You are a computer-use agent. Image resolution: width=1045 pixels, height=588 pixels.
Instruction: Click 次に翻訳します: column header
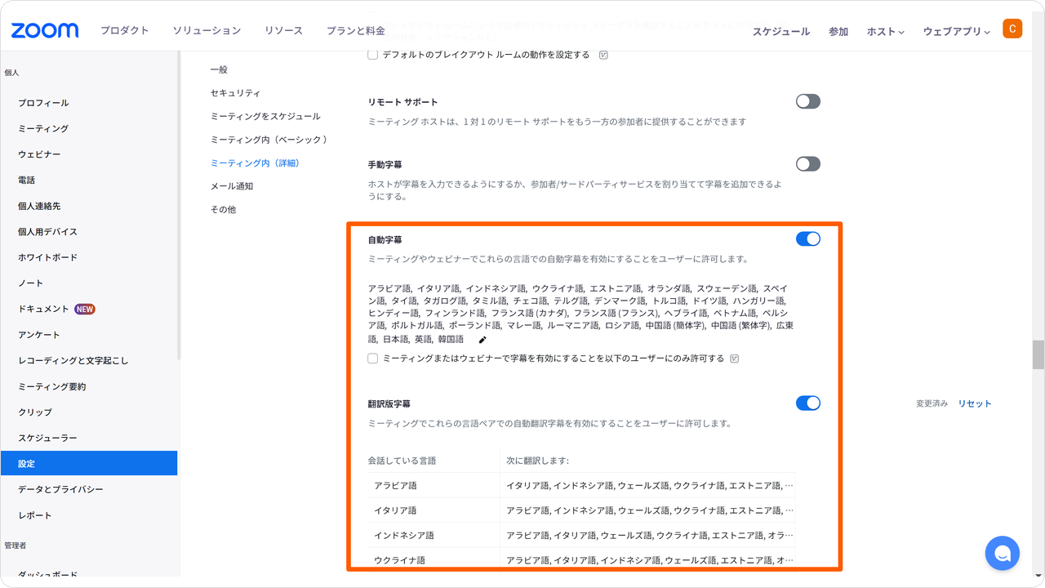537,461
